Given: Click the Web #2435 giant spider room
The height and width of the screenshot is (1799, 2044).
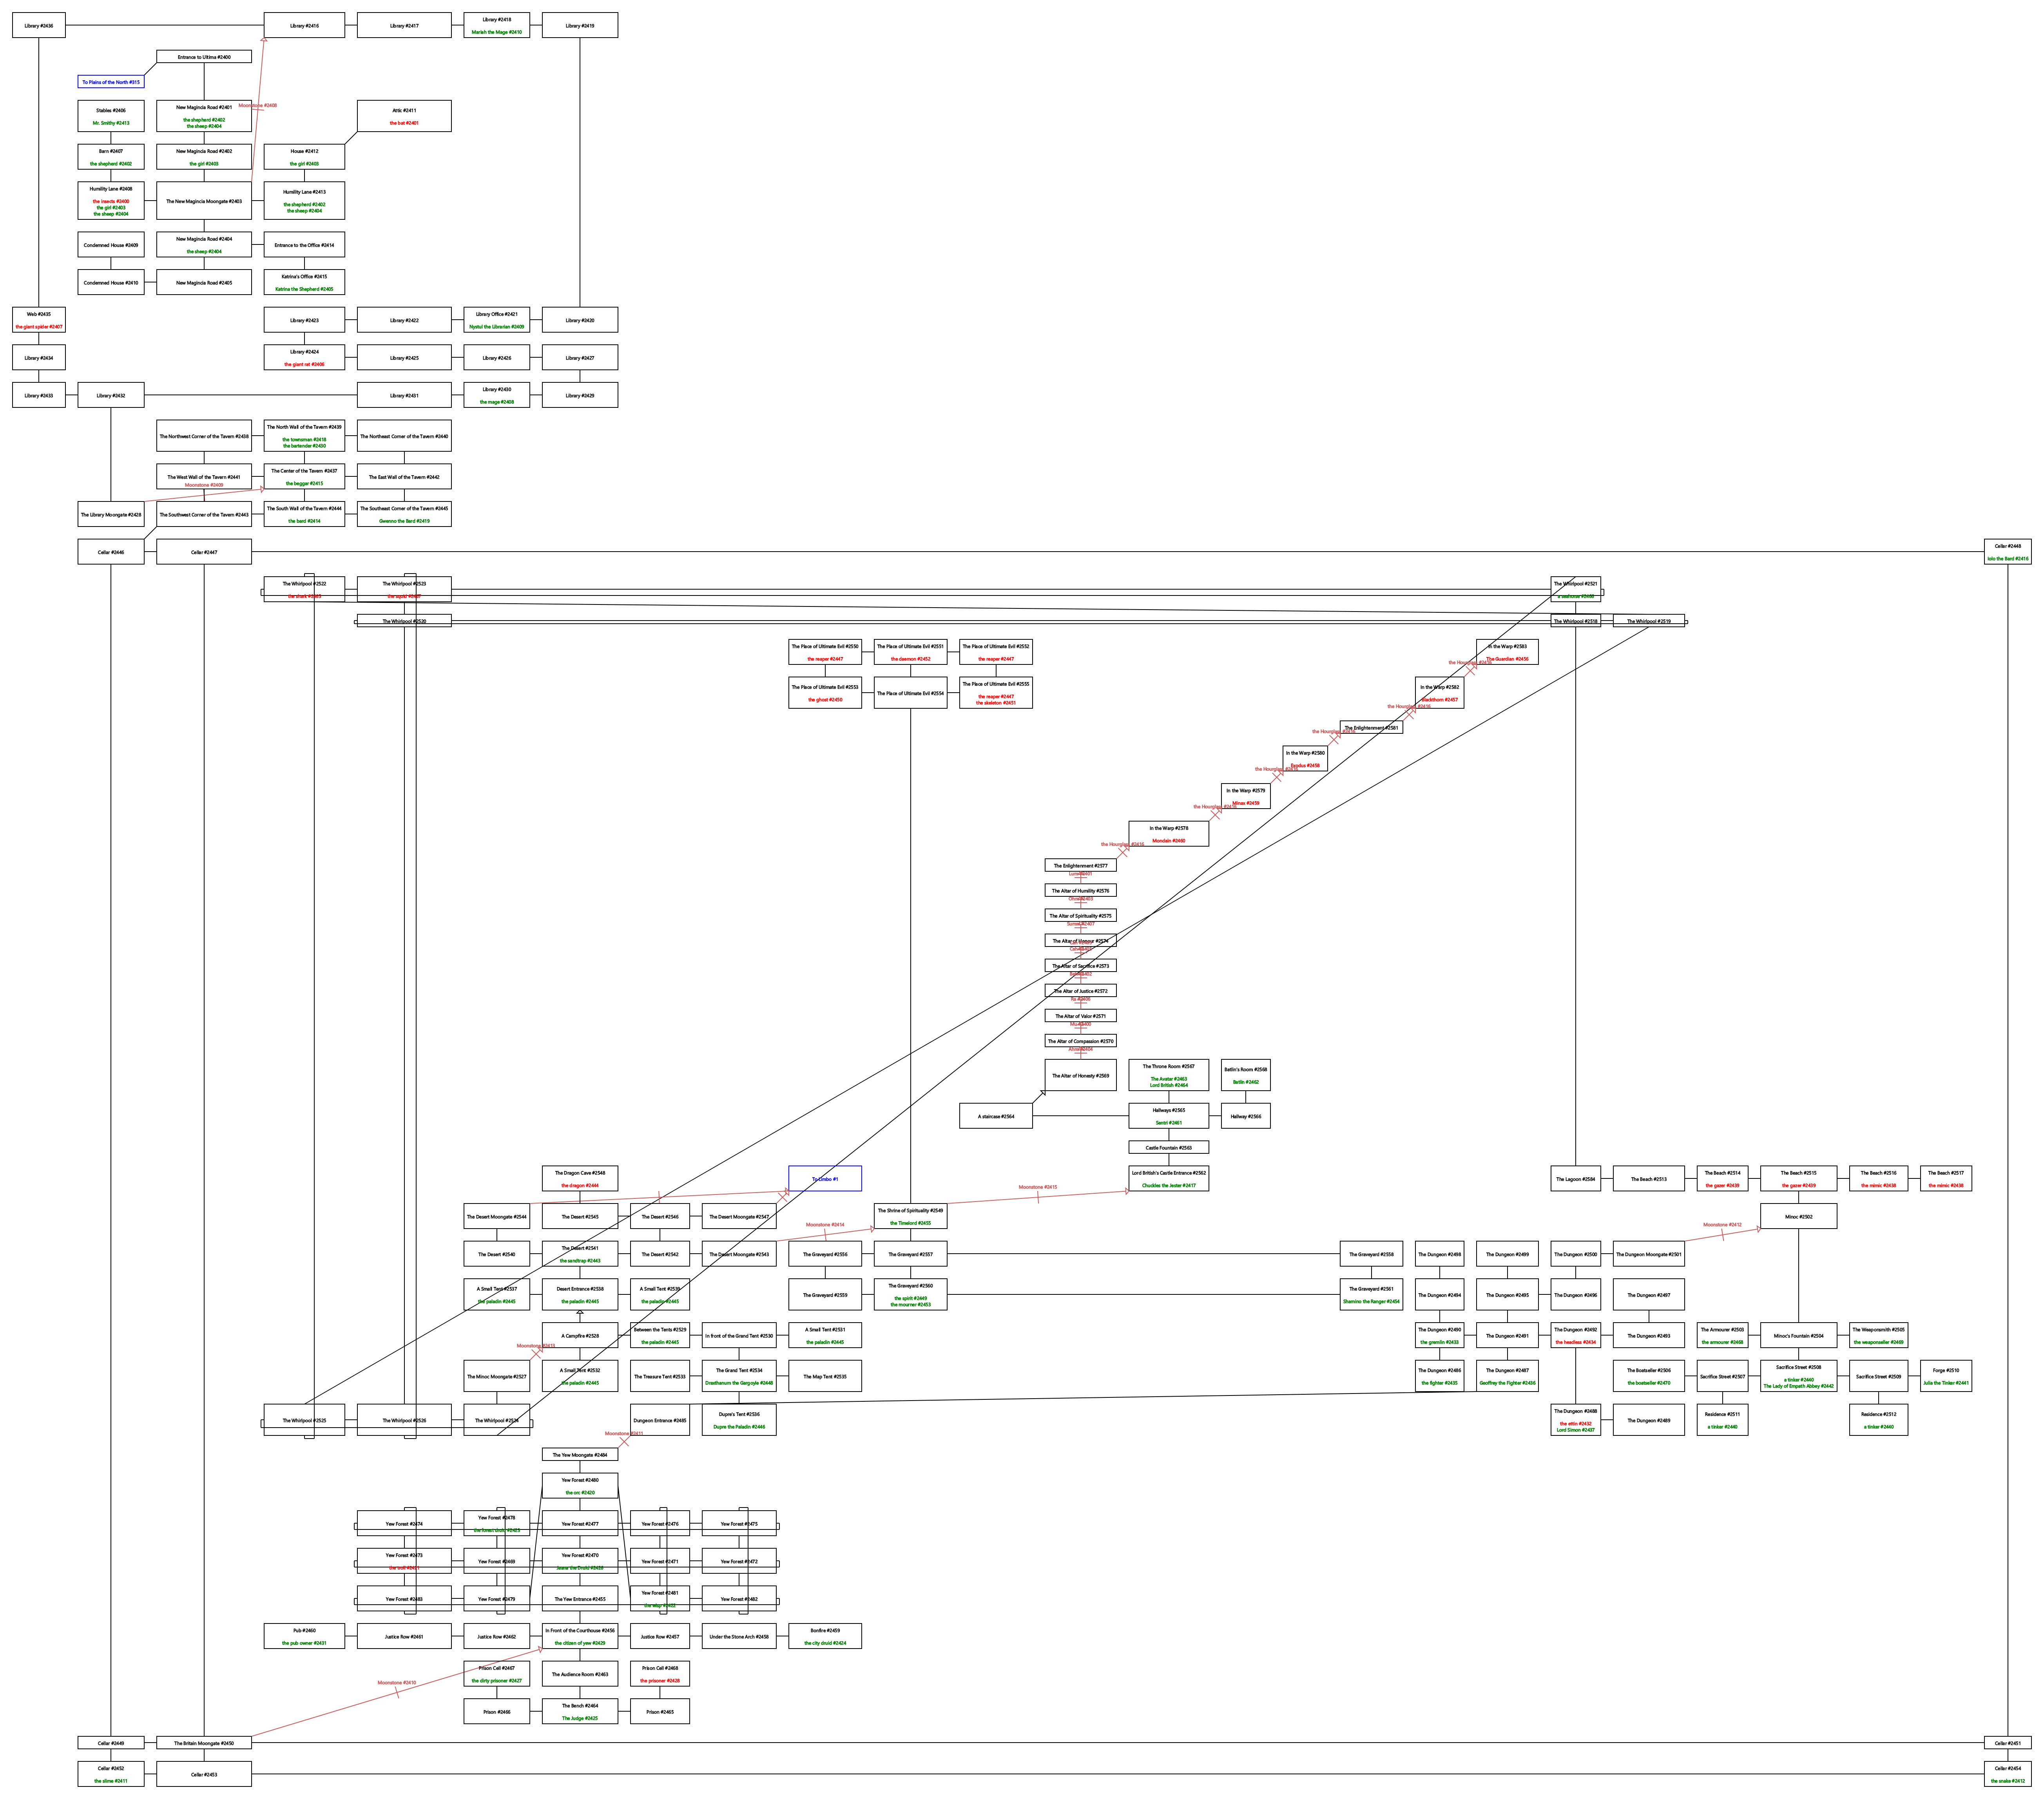Looking at the screenshot, I should pos(39,320).
